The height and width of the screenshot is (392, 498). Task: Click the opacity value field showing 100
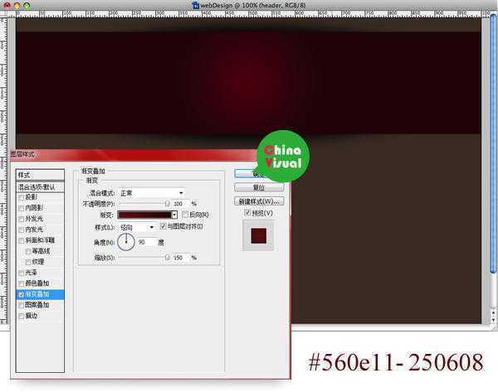tap(180, 204)
